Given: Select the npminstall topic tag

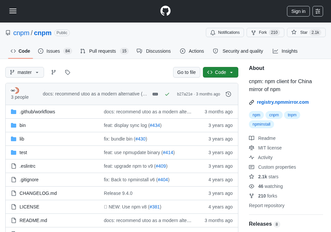Looking at the screenshot, I should 261,124.
